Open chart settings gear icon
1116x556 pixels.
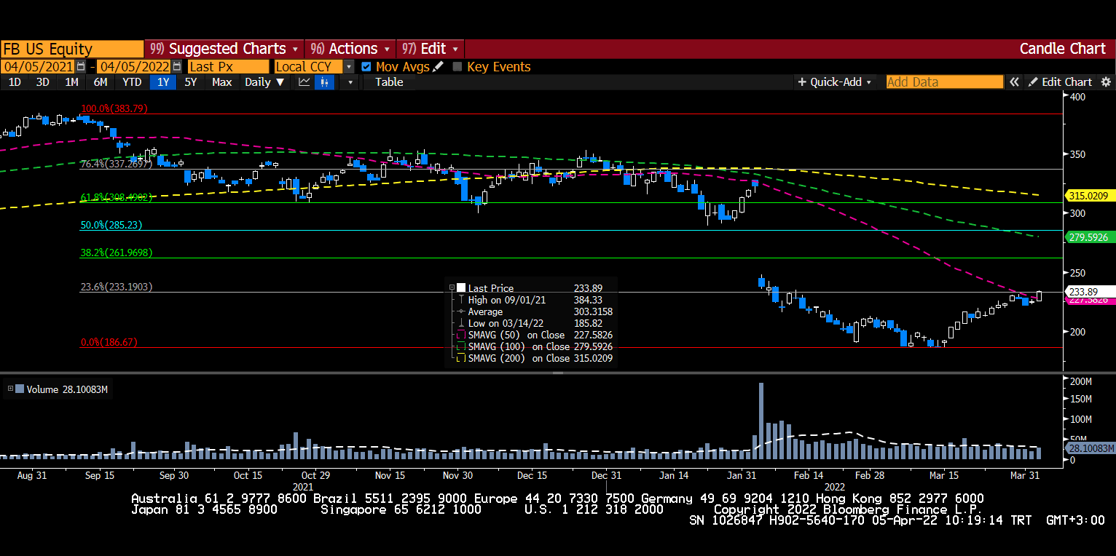coord(1106,82)
